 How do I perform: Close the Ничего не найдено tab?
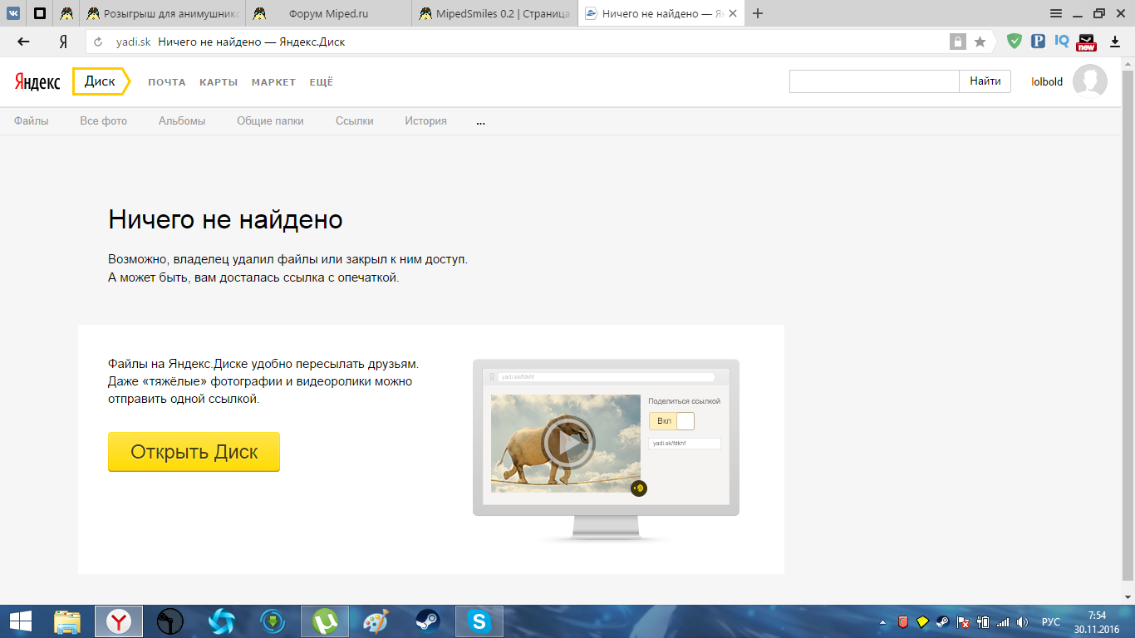point(732,13)
